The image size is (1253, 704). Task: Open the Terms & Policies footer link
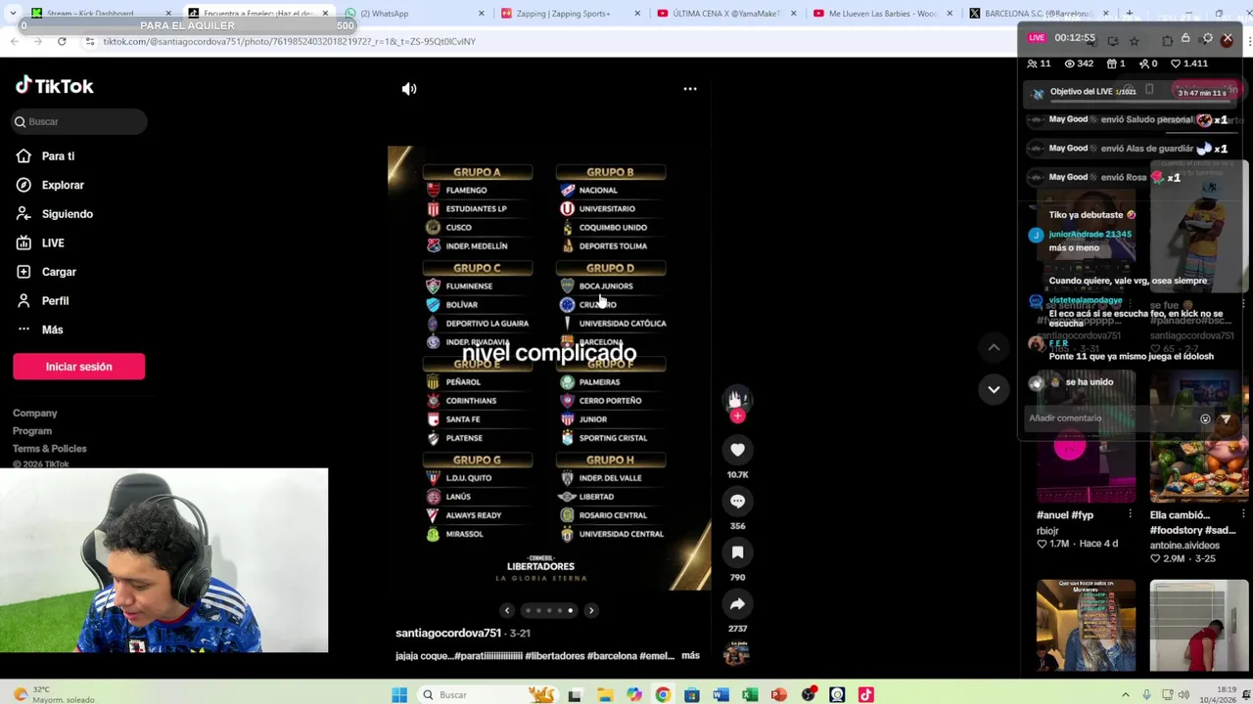(x=50, y=449)
